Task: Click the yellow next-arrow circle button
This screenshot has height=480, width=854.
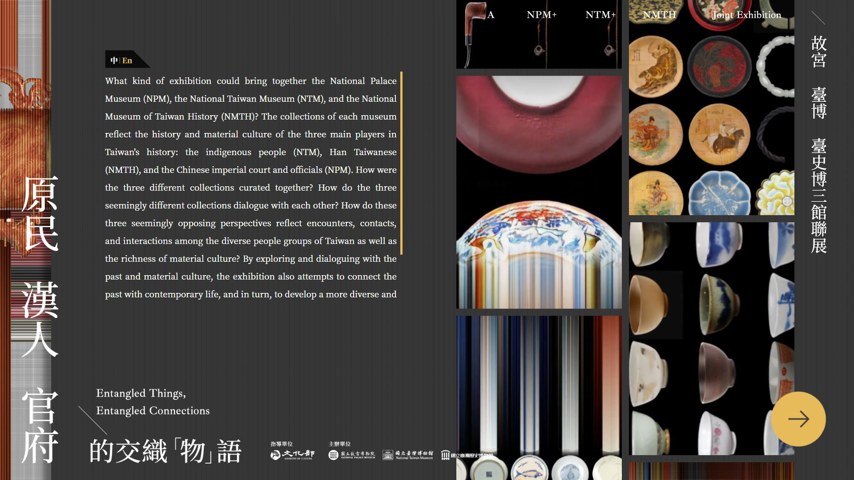Action: point(798,419)
